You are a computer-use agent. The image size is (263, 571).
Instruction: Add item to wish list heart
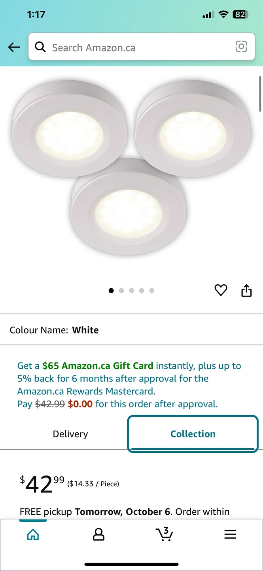pos(221,290)
